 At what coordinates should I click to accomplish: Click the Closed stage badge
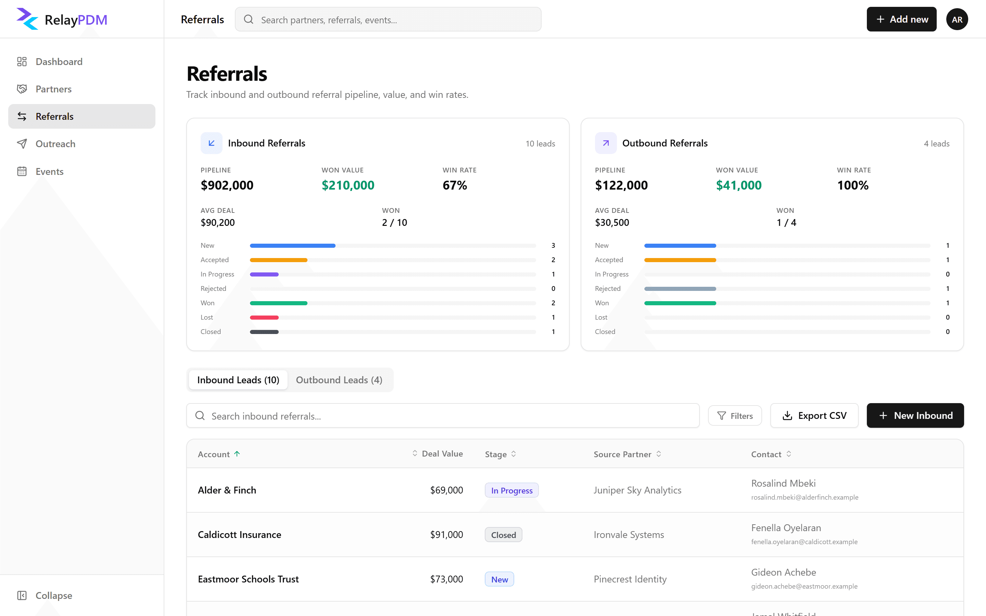click(503, 535)
